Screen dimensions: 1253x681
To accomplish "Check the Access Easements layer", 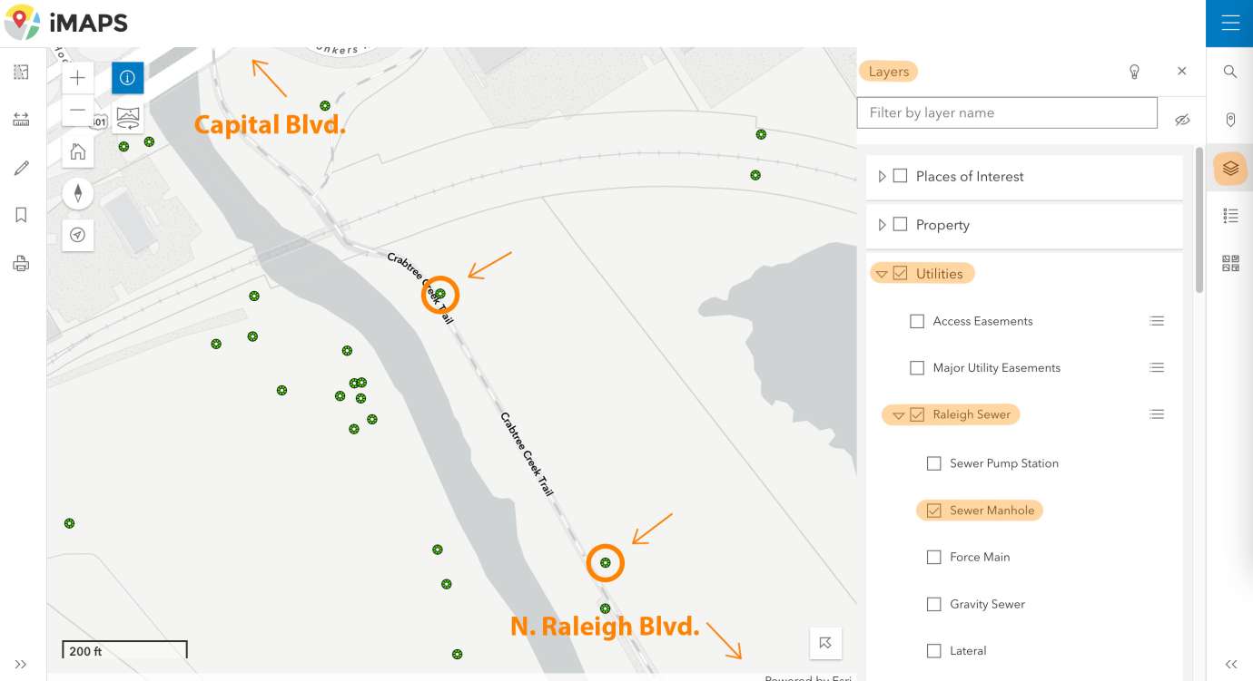I will pos(917,321).
